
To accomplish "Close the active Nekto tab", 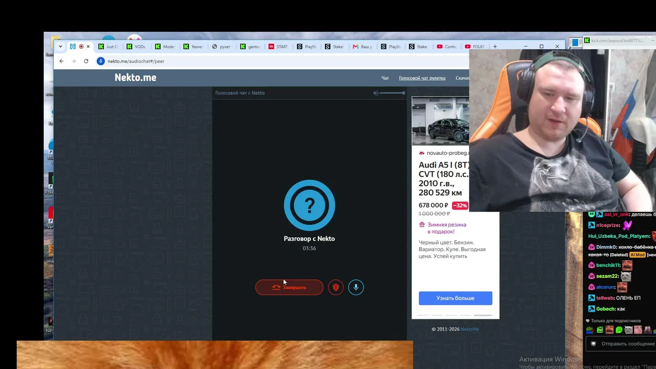I will [88, 47].
